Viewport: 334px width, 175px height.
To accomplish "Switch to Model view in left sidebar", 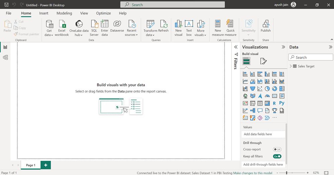I will point(5,57).
